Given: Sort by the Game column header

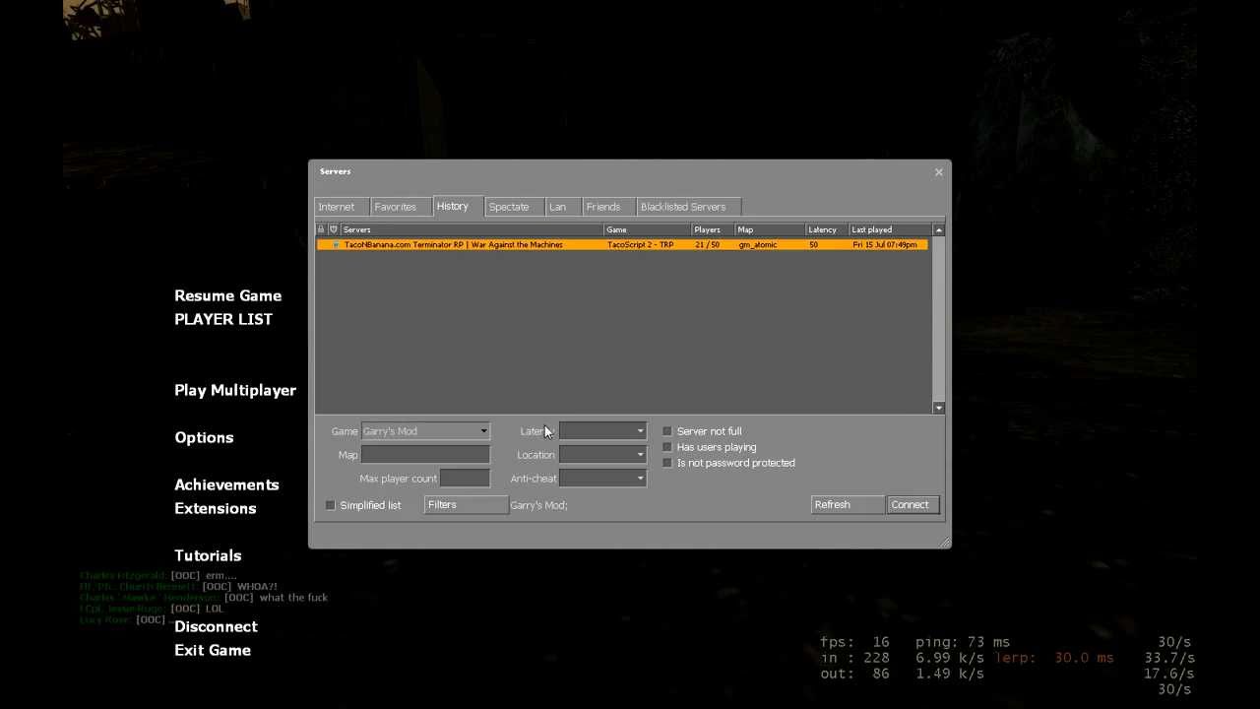Looking at the screenshot, I should pos(648,229).
